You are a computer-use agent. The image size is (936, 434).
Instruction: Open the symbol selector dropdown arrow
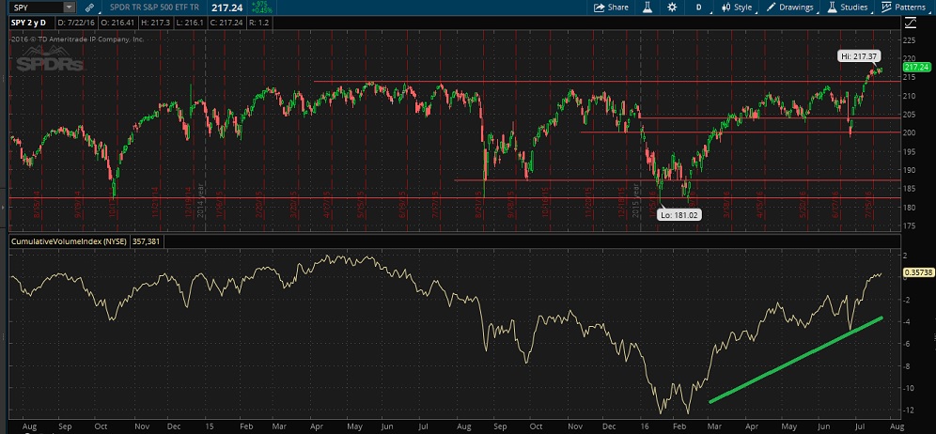69,8
